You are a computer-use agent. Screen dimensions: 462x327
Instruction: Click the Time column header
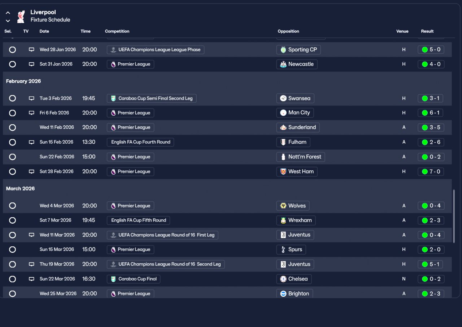point(86,31)
